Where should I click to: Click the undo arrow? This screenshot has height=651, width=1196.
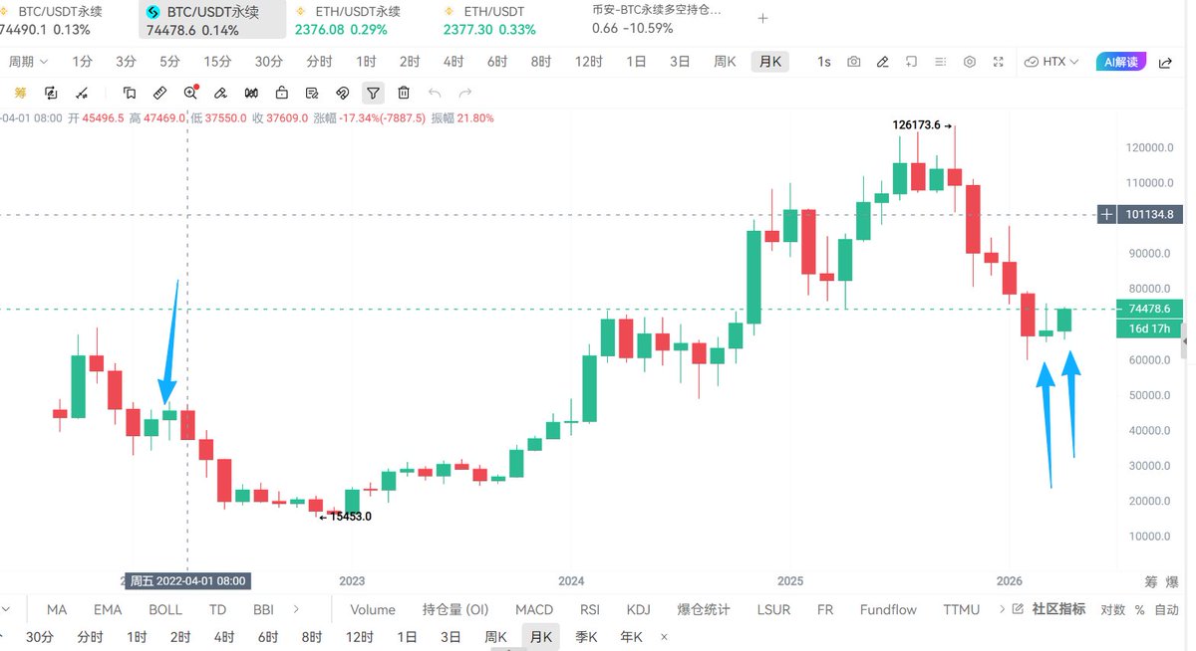click(x=434, y=93)
